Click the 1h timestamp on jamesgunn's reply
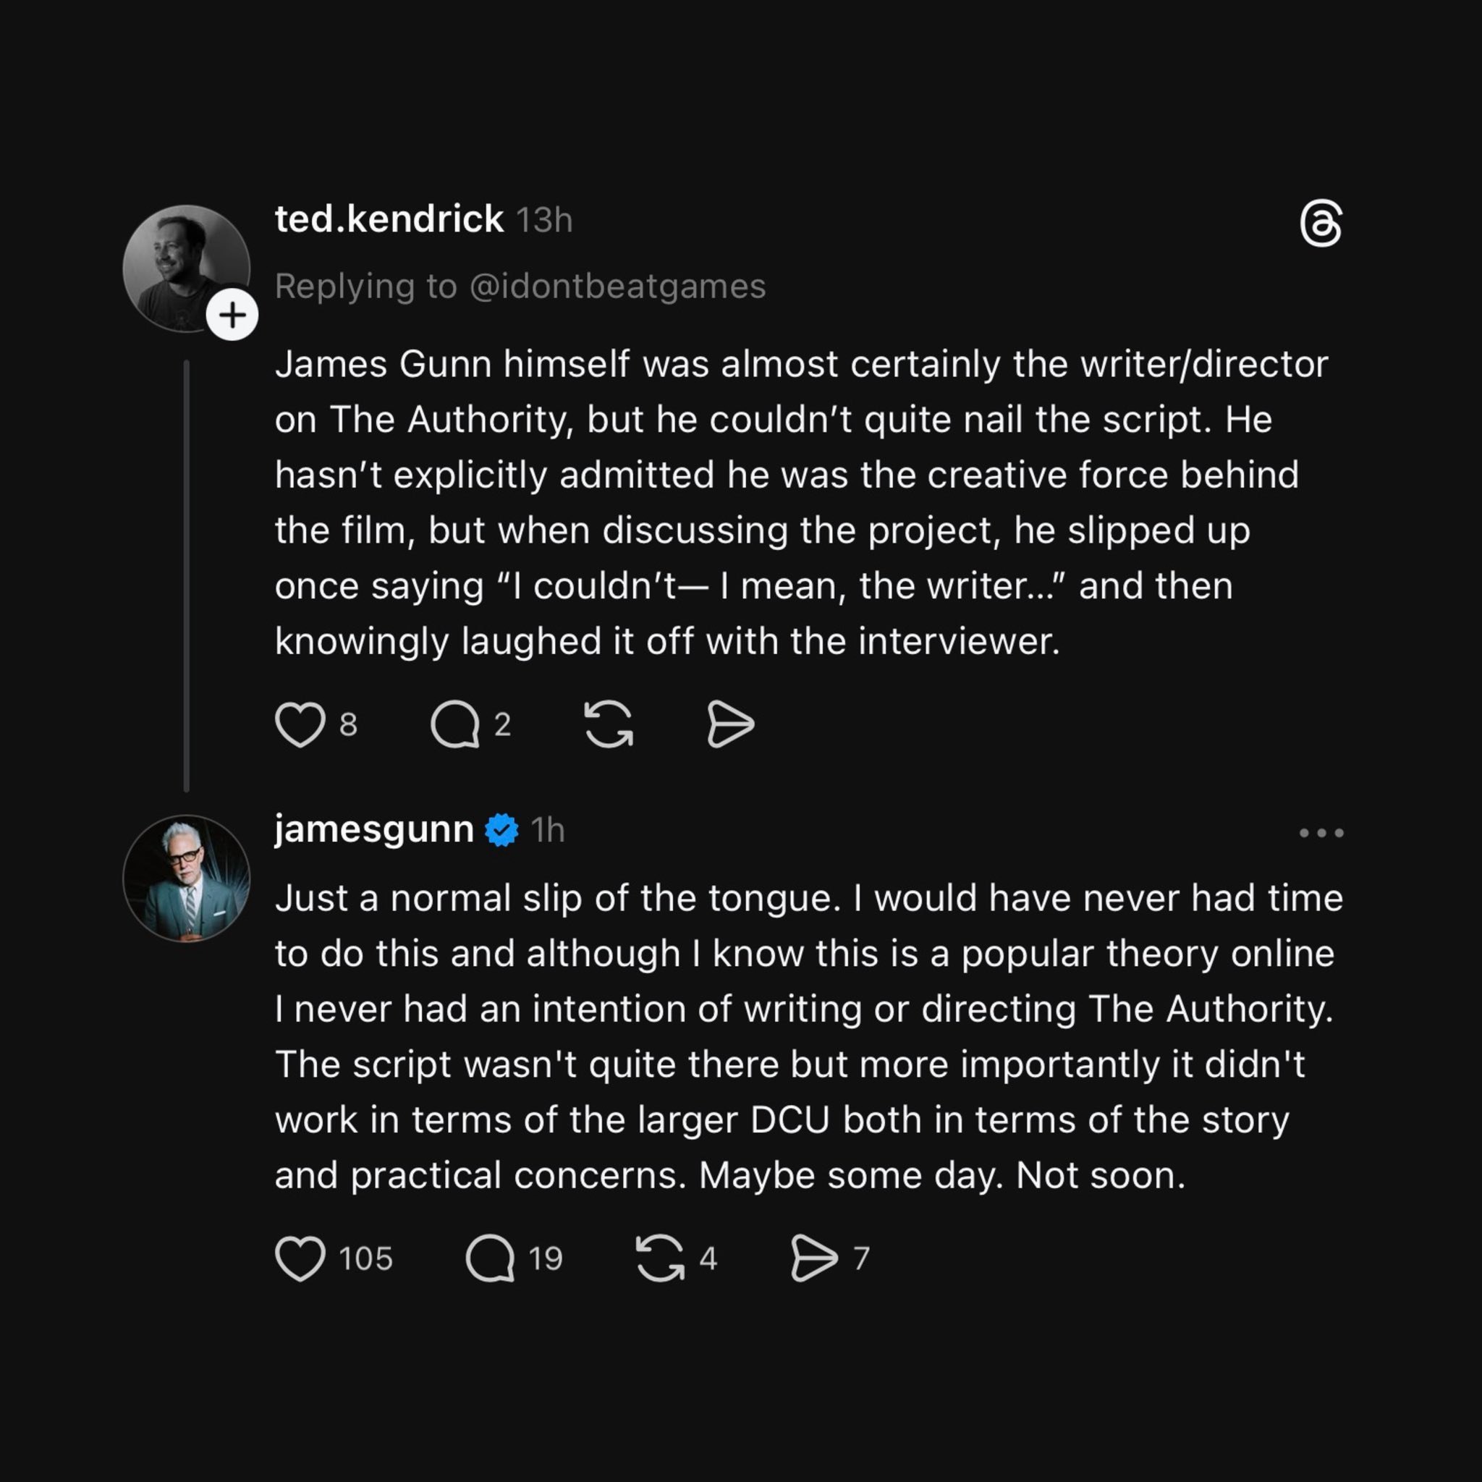 [x=548, y=831]
